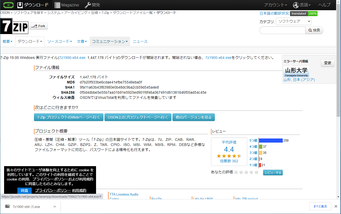341x214 pixels.
Task: Expand the ソースコード menu
Action: point(60,41)
